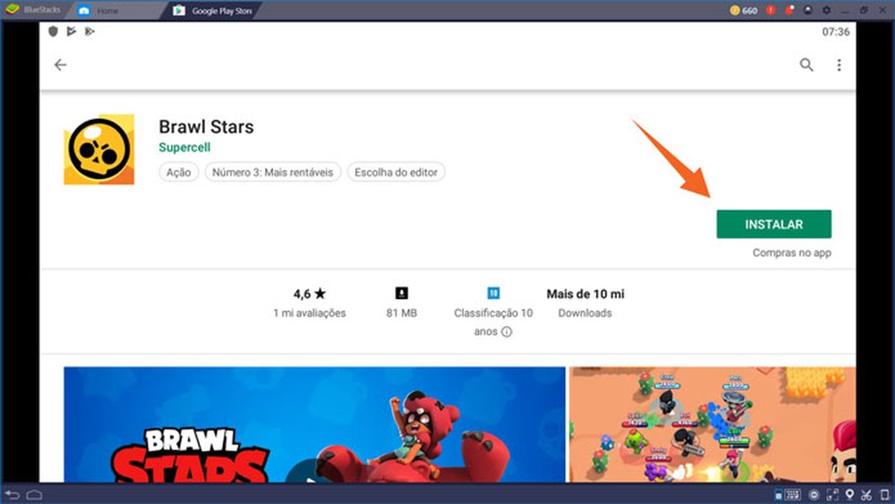Click the download size icon
This screenshot has width=895, height=504.
402,294
